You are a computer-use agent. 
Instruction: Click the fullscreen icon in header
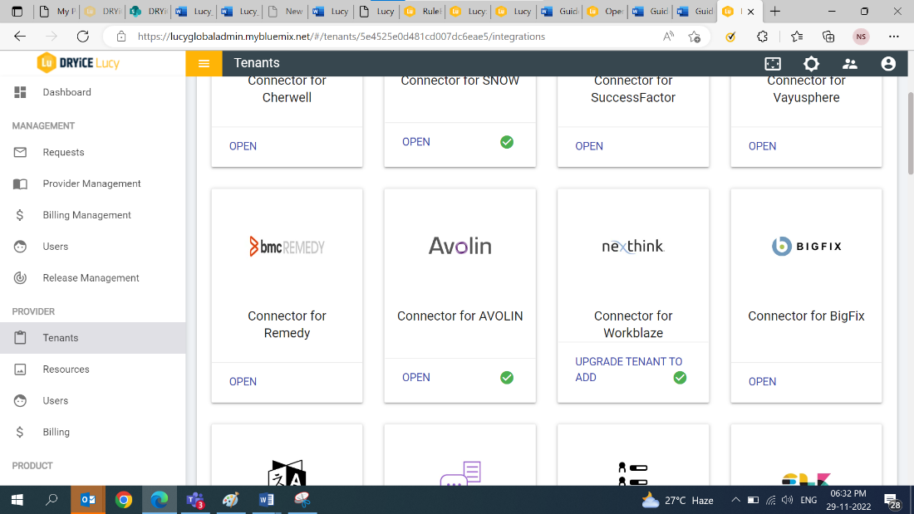point(773,63)
